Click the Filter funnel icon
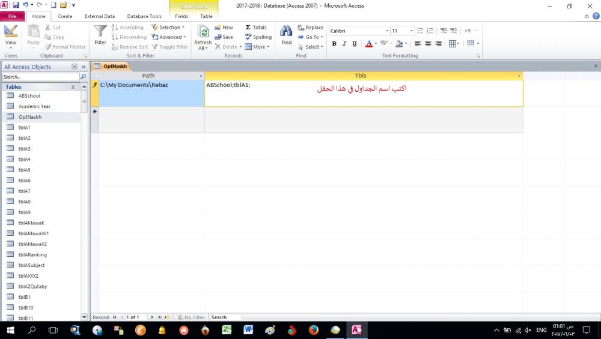This screenshot has height=339, width=601. (x=100, y=35)
